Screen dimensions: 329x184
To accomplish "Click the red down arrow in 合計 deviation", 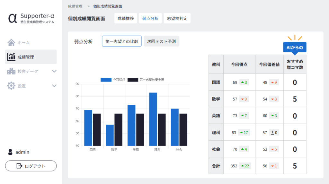I will coord(272,166).
